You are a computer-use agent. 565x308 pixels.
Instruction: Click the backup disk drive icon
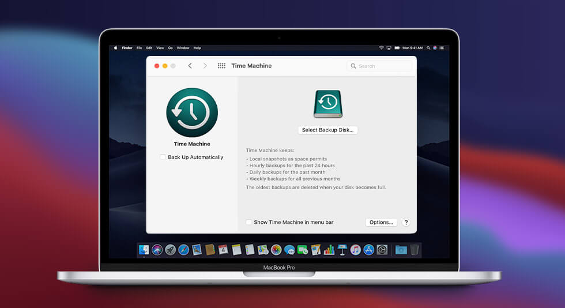coord(328,104)
